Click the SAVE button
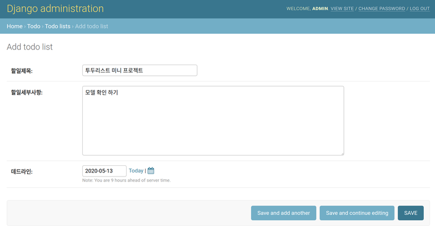The width and height of the screenshot is (435, 227). pyautogui.click(x=410, y=213)
